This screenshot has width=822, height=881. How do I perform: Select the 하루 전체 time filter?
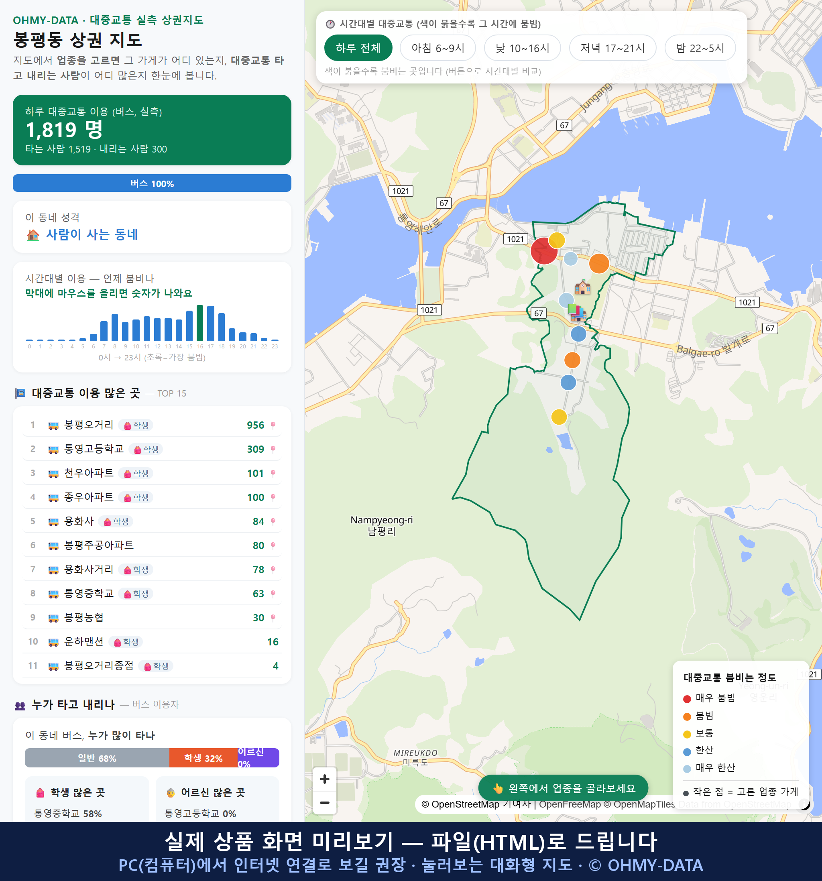(x=358, y=48)
